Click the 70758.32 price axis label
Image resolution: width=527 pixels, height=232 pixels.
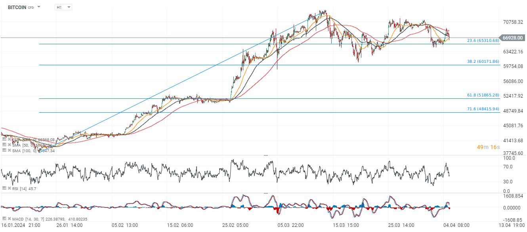click(x=513, y=22)
